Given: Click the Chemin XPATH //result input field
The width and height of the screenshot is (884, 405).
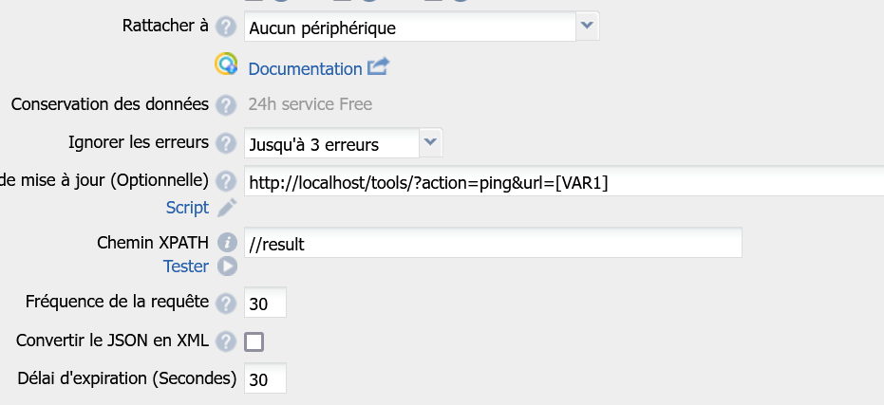Looking at the screenshot, I should point(493,243).
